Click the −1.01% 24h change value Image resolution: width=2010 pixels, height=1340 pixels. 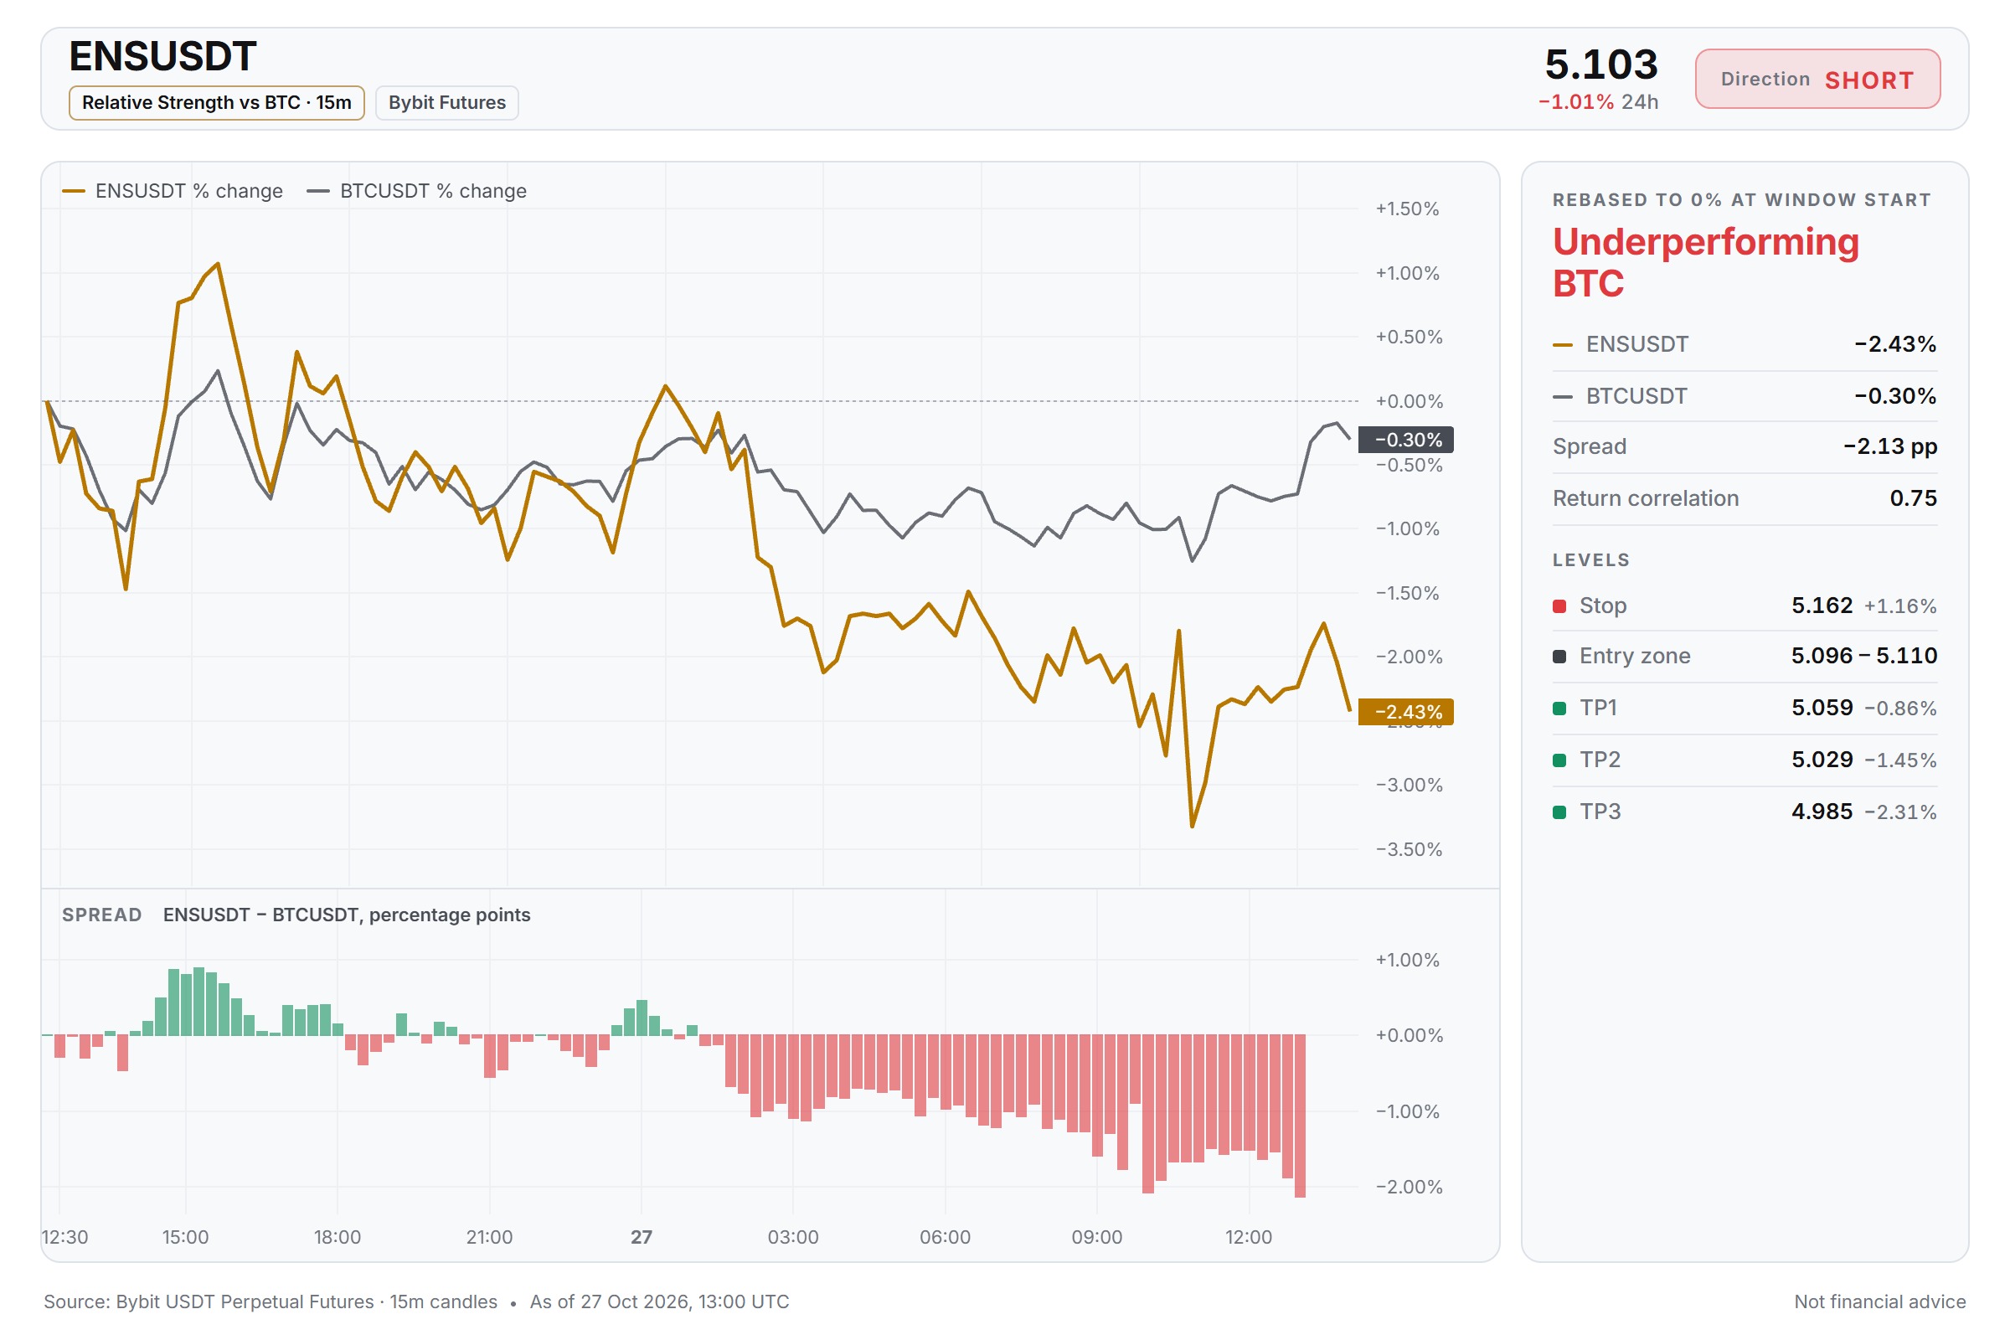click(x=1576, y=101)
